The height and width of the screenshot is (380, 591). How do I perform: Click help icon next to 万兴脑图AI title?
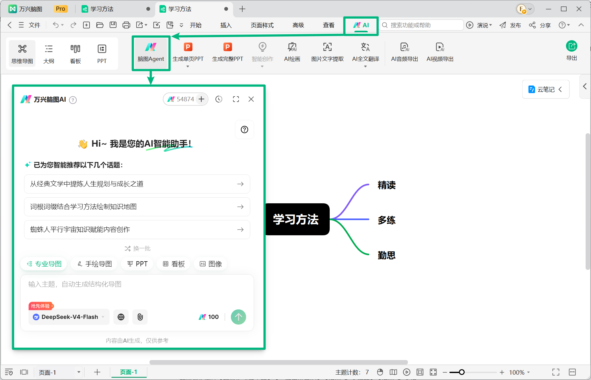point(73,100)
